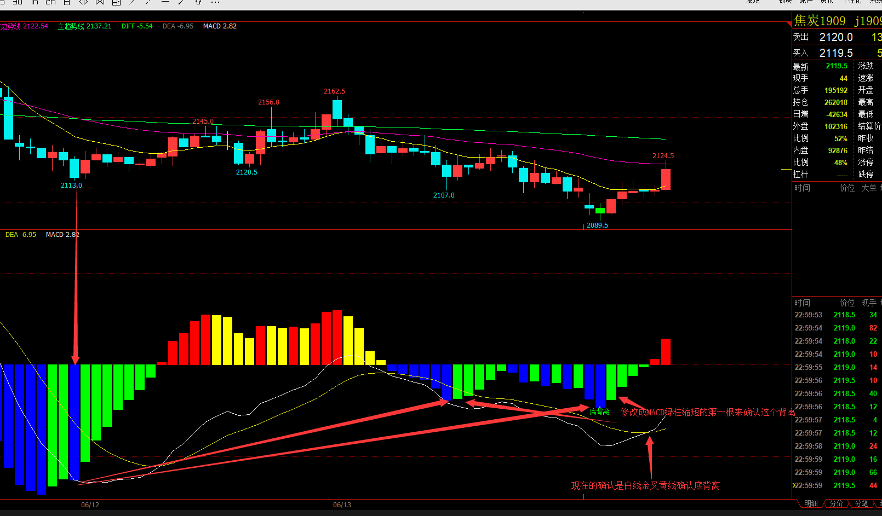Screen dimensions: 882x516
Task: Select the 内盘 value 92876
Action: click(x=838, y=150)
